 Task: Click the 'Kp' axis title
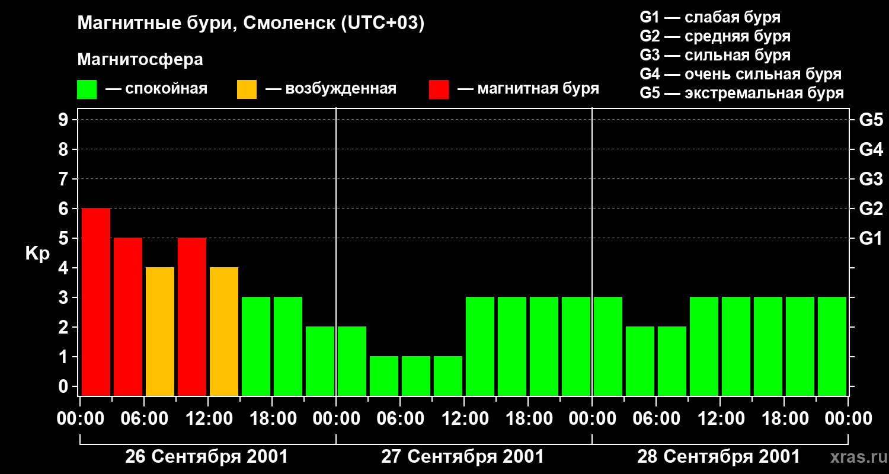(x=37, y=254)
